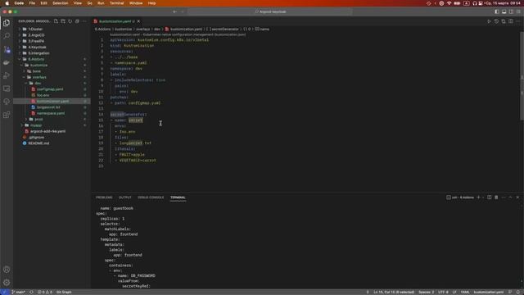Image resolution: width=524 pixels, height=295 pixels.
Task: Open the Terminal menu in the menu bar
Action: pos(116,3)
